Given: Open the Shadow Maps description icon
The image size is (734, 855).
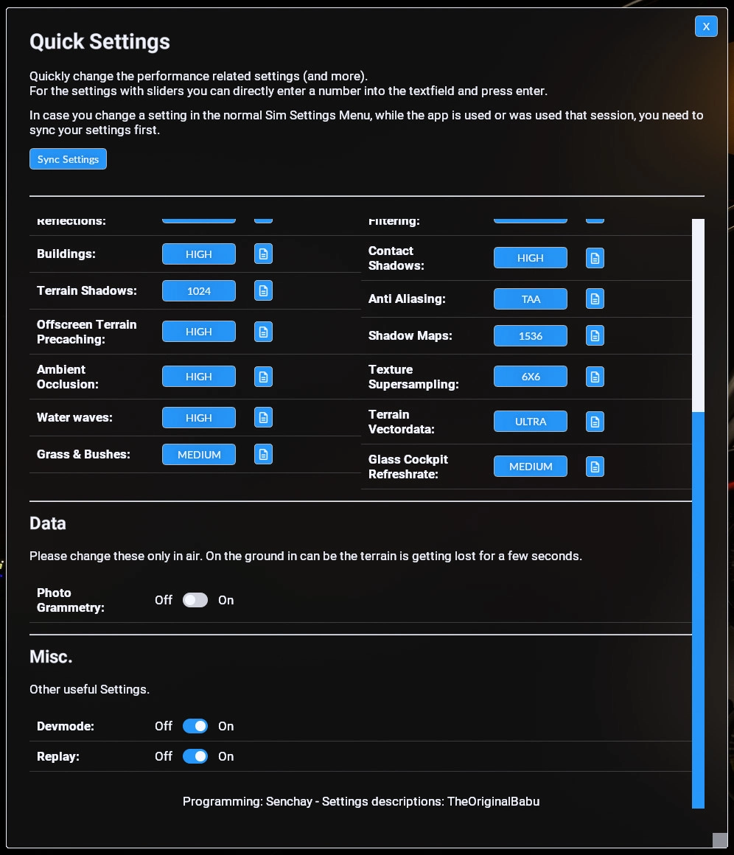Looking at the screenshot, I should [595, 335].
